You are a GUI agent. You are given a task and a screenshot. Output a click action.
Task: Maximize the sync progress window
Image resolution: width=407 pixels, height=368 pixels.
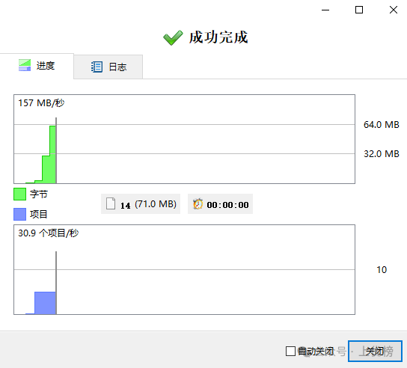(359, 10)
